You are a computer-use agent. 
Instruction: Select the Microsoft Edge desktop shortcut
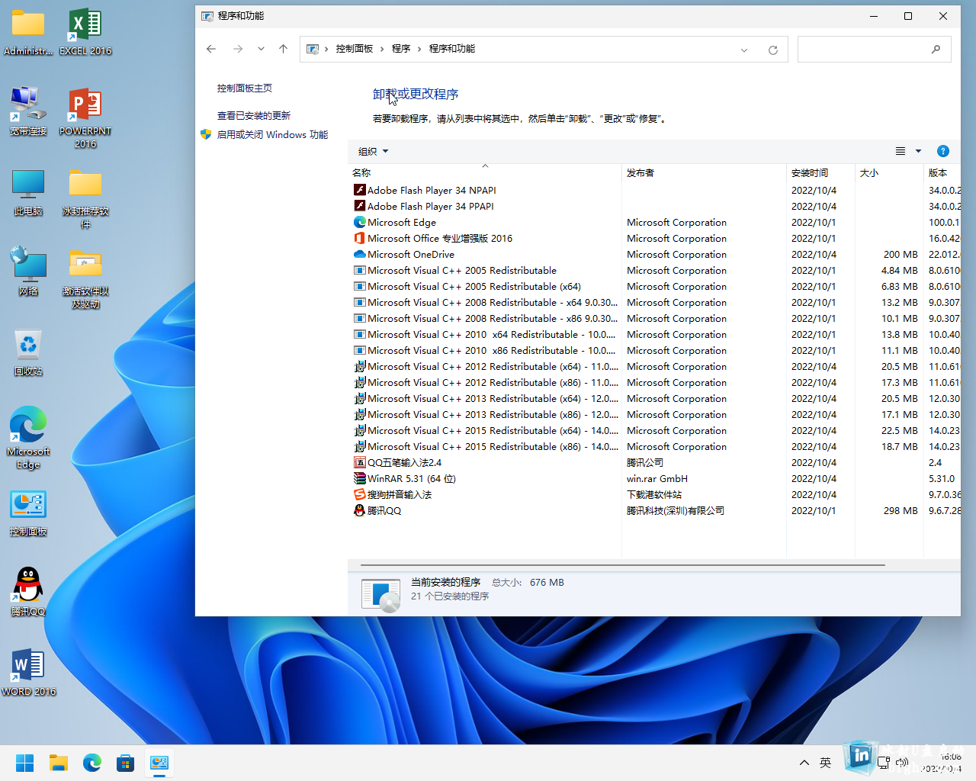[x=28, y=438]
